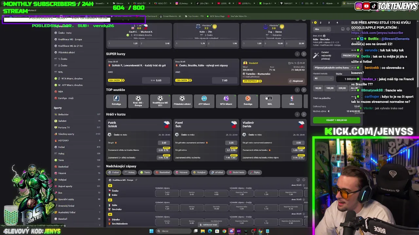The height and width of the screenshot is (235, 419).
Task: Favorite the Dánsko - Sev.Makedonie match star
Action: point(304,214)
